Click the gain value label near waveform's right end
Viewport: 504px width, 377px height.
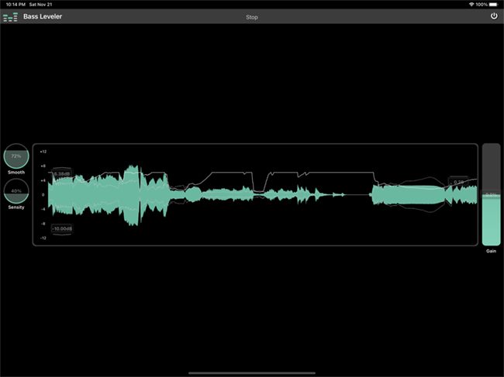click(x=458, y=182)
